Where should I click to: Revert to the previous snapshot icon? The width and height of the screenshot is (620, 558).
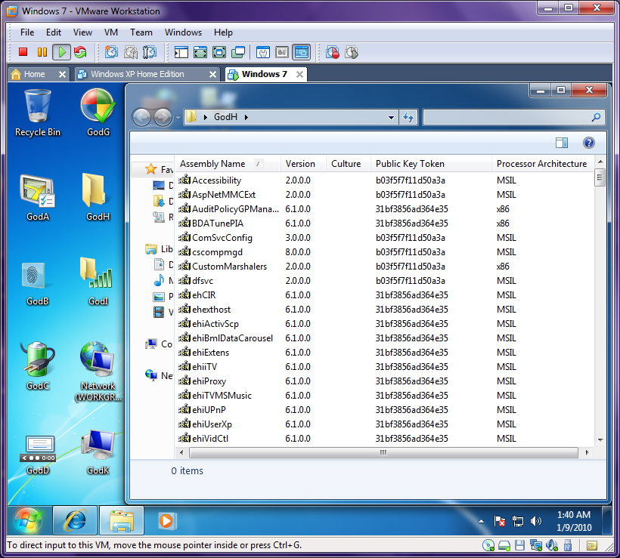click(x=131, y=52)
